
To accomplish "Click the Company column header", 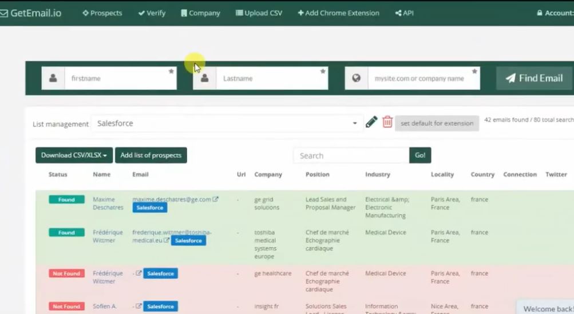I will [x=268, y=175].
